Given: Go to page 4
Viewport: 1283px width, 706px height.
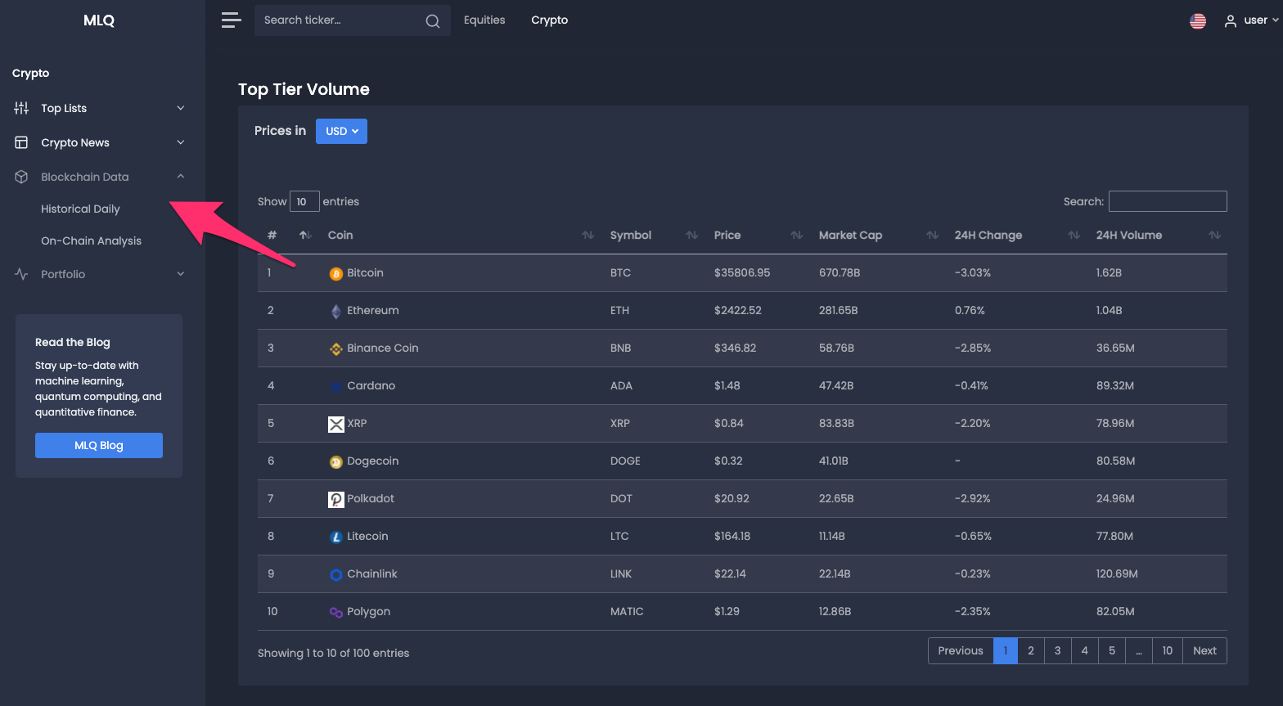Looking at the screenshot, I should (1085, 650).
